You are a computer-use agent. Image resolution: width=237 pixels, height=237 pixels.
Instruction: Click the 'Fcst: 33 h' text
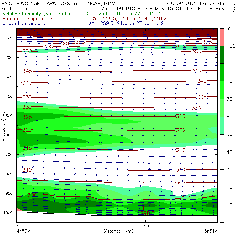point(17,9)
